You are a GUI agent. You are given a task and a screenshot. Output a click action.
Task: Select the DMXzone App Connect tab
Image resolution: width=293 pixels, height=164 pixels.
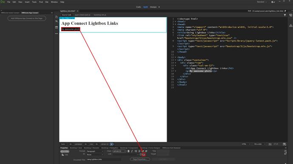click(30, 13)
